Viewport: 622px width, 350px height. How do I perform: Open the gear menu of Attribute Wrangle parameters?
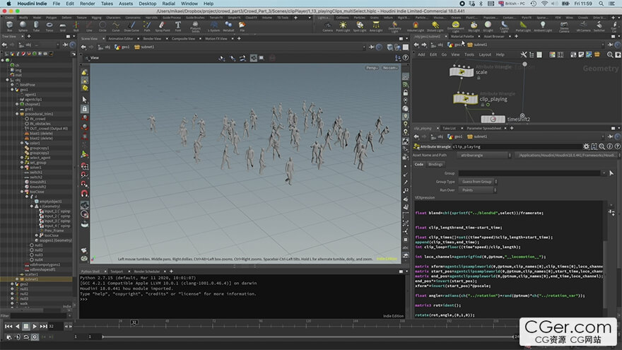[x=585, y=146]
